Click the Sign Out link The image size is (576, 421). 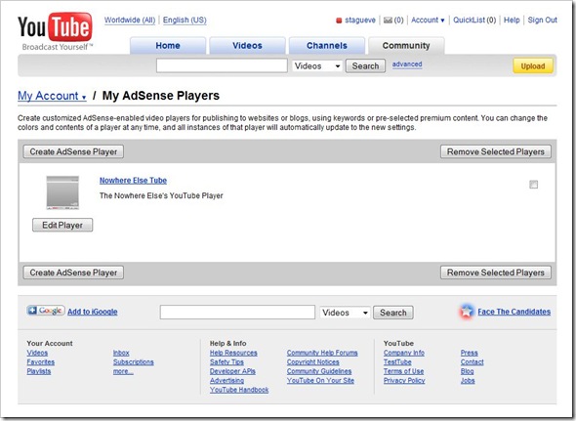(542, 21)
